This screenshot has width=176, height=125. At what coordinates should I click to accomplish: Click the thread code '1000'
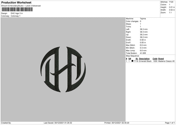pyautogui.click(x=155, y=61)
